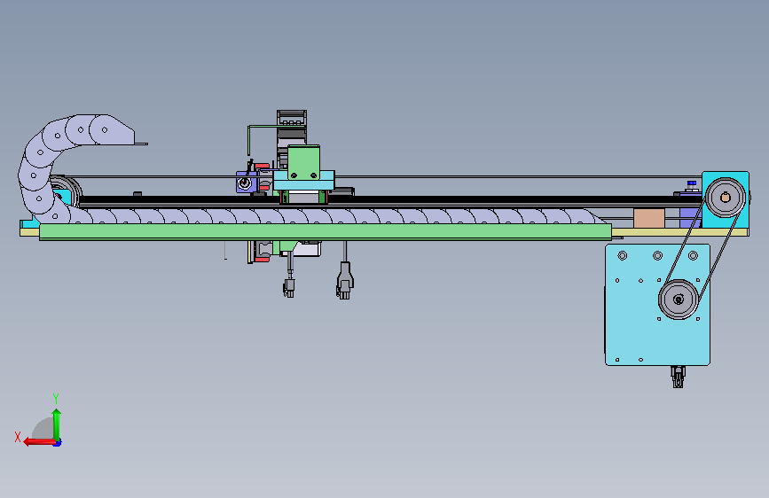Select the right hanging cable connector plug
Image resolution: width=769 pixels, height=498 pixels.
345,281
